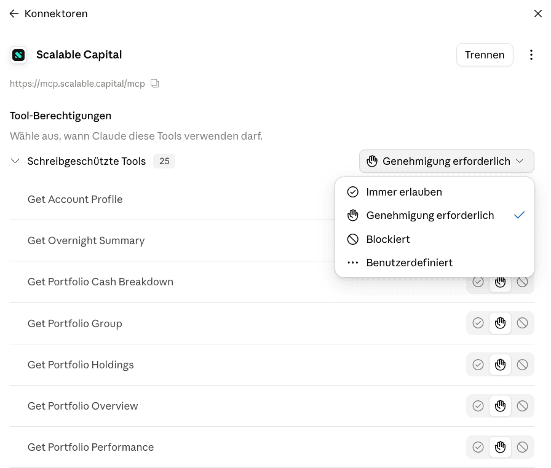This screenshot has height=468, width=551.
Task: Click the Scalable Capital logo icon
Action: click(x=18, y=55)
